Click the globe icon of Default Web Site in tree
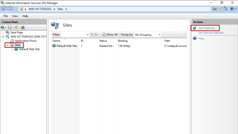Screen dimensions: 238x134 click(x=16, y=49)
